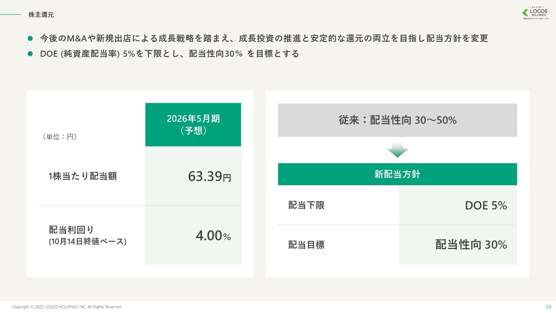
Task: Select the 配当目標 label
Action: point(306,245)
